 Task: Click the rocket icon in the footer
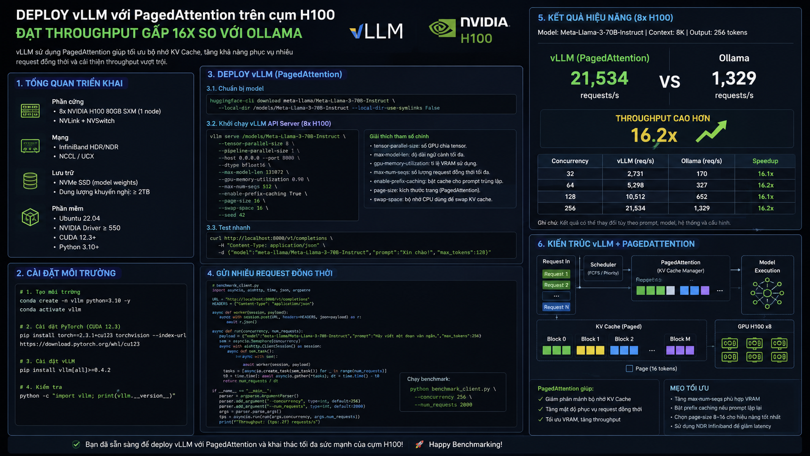420,444
